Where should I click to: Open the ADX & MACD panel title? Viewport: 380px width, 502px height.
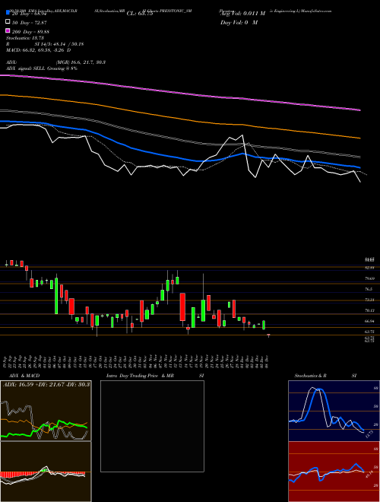pyautogui.click(x=23, y=376)
